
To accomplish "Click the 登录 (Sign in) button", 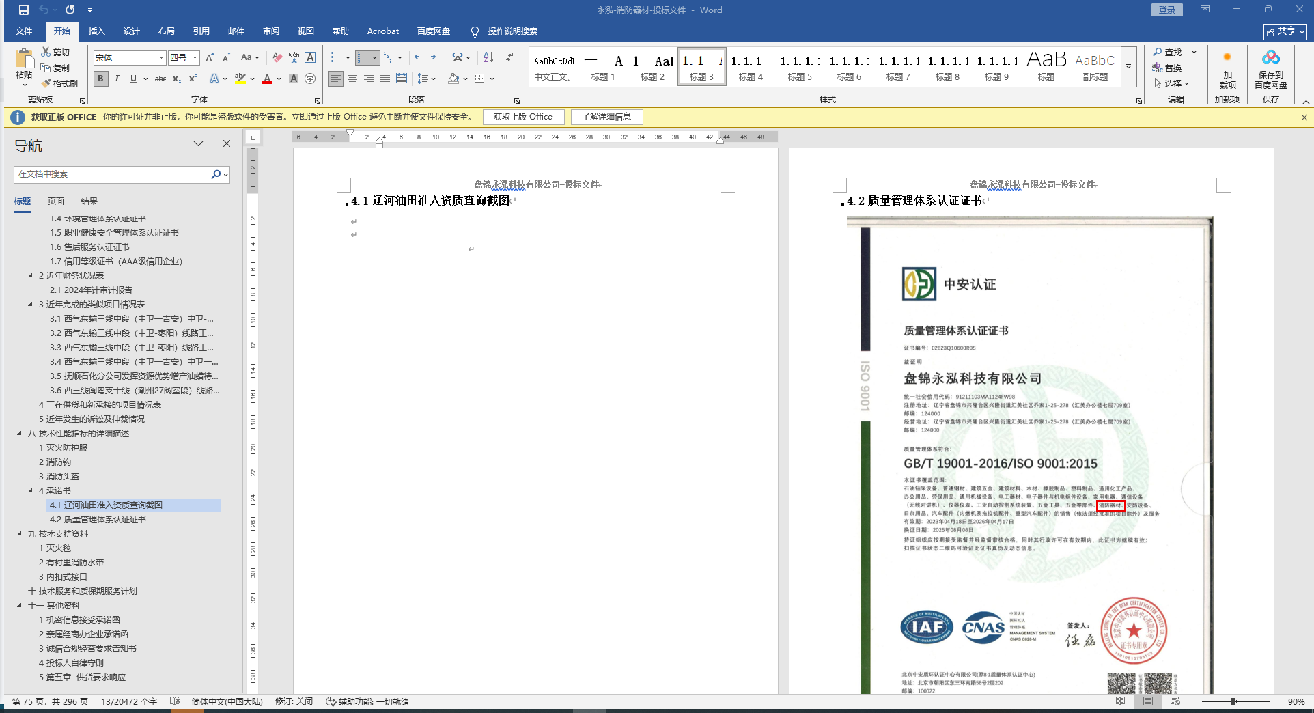I will 1167,10.
